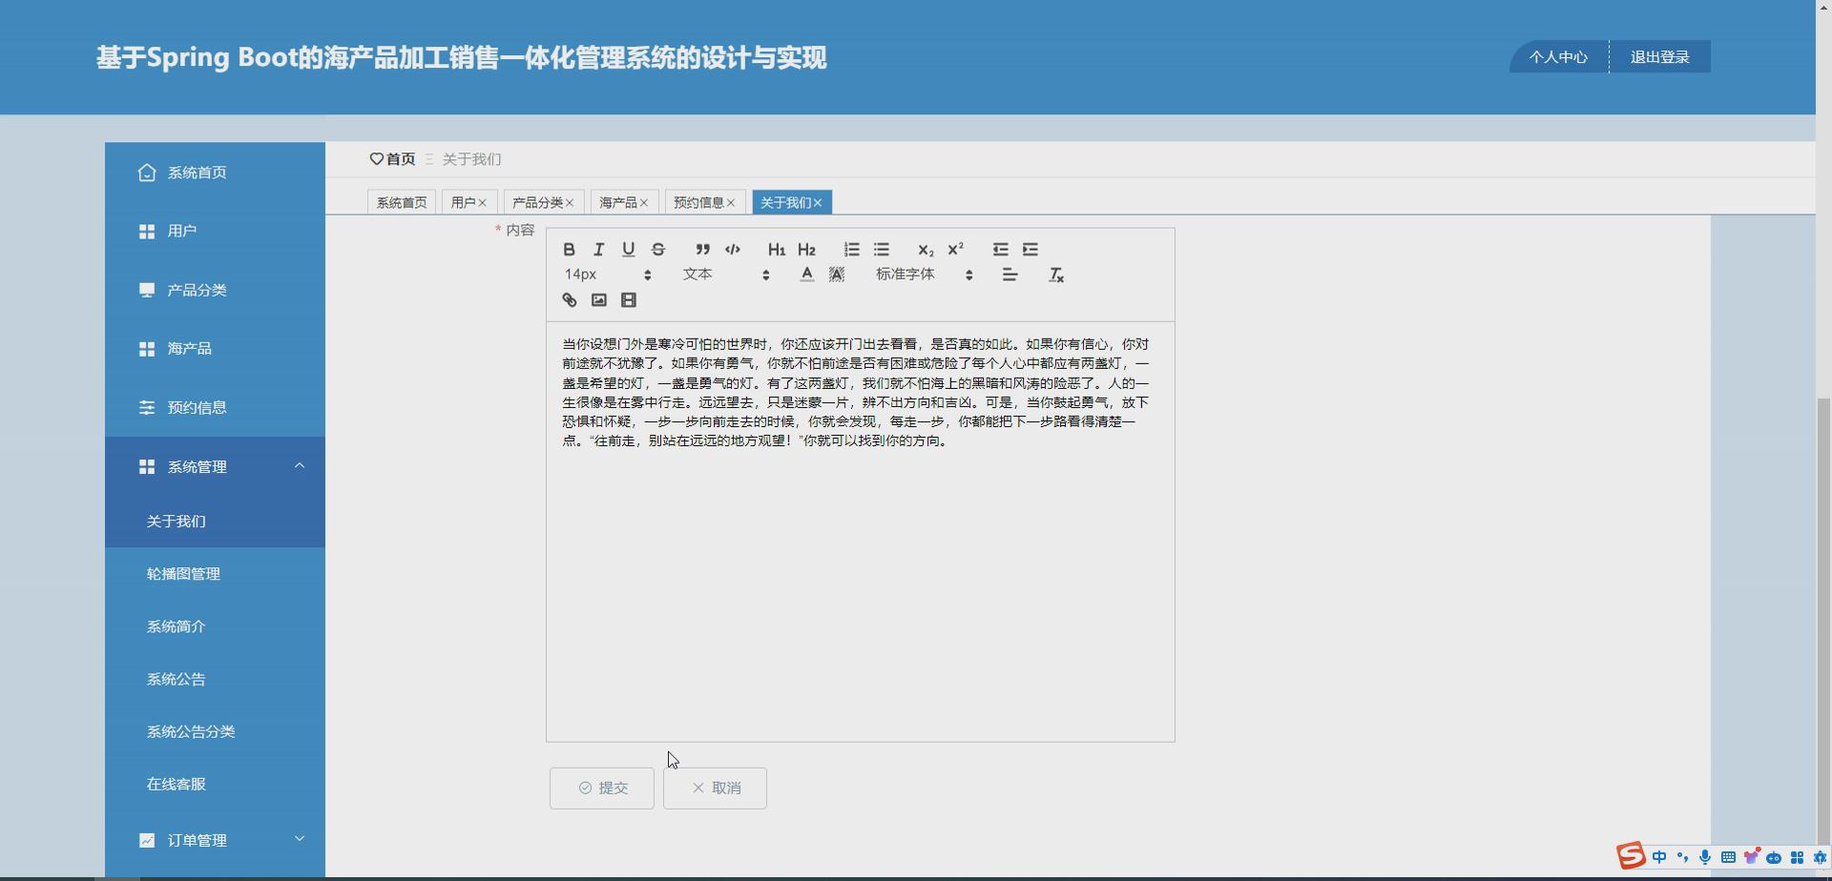Image resolution: width=1832 pixels, height=881 pixels.
Task: Switch to the 用户 tab
Action: [463, 201]
